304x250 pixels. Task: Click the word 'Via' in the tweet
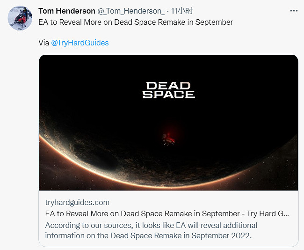[43, 43]
